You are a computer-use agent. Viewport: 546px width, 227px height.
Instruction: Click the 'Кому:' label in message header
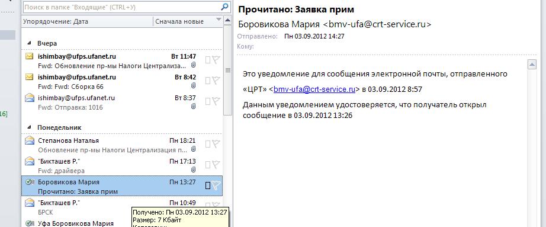coord(246,46)
